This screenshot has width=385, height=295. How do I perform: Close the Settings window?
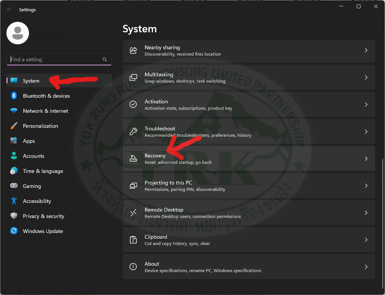[x=376, y=6]
